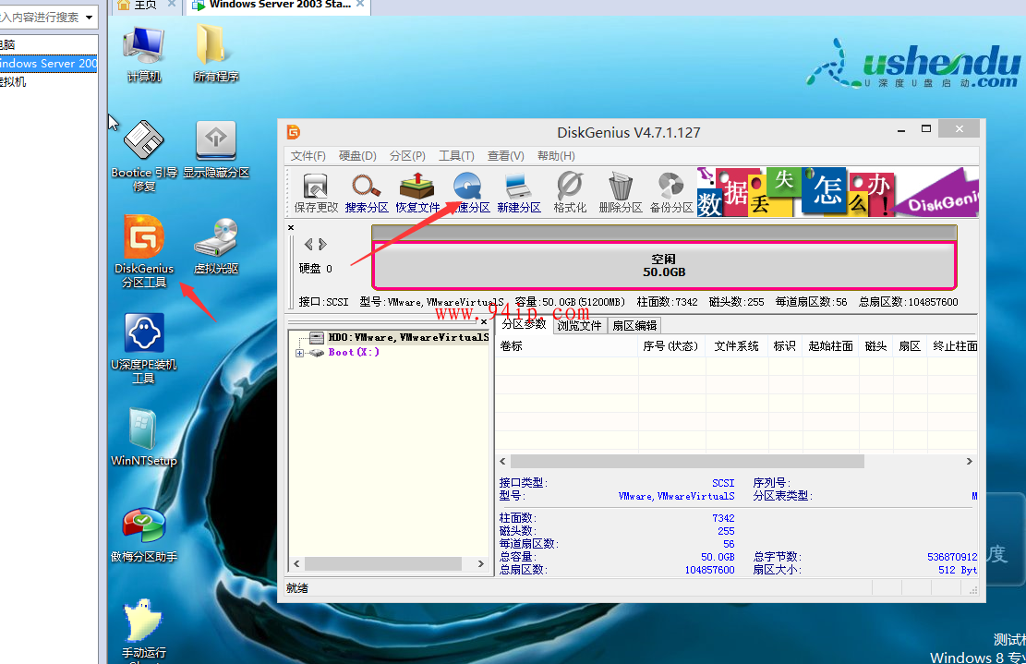Select the 50.0GB free space block

pyautogui.click(x=664, y=265)
